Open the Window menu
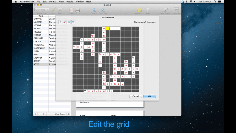Screen dimensions: 236x133 (80, 2)
